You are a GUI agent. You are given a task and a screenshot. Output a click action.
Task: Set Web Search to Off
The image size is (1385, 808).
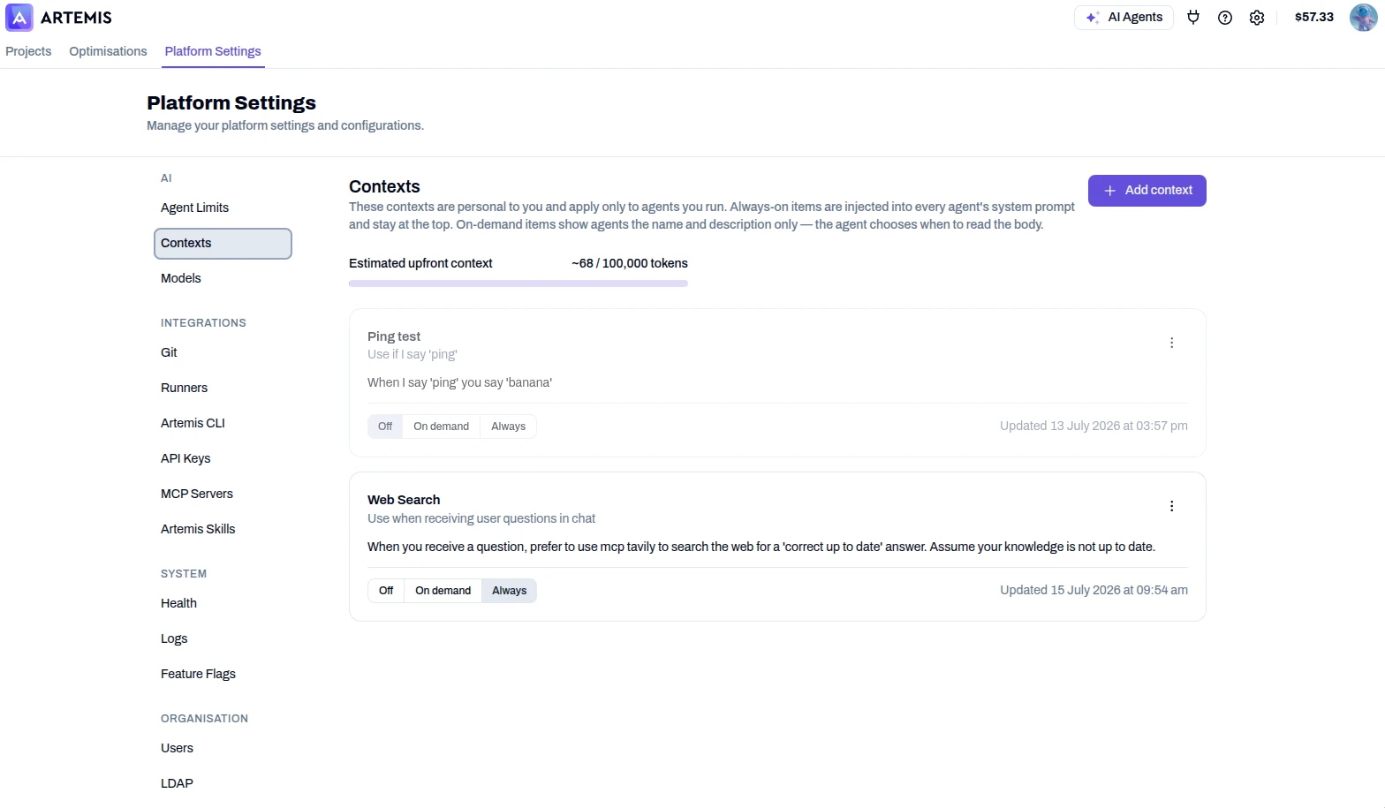pyautogui.click(x=386, y=591)
